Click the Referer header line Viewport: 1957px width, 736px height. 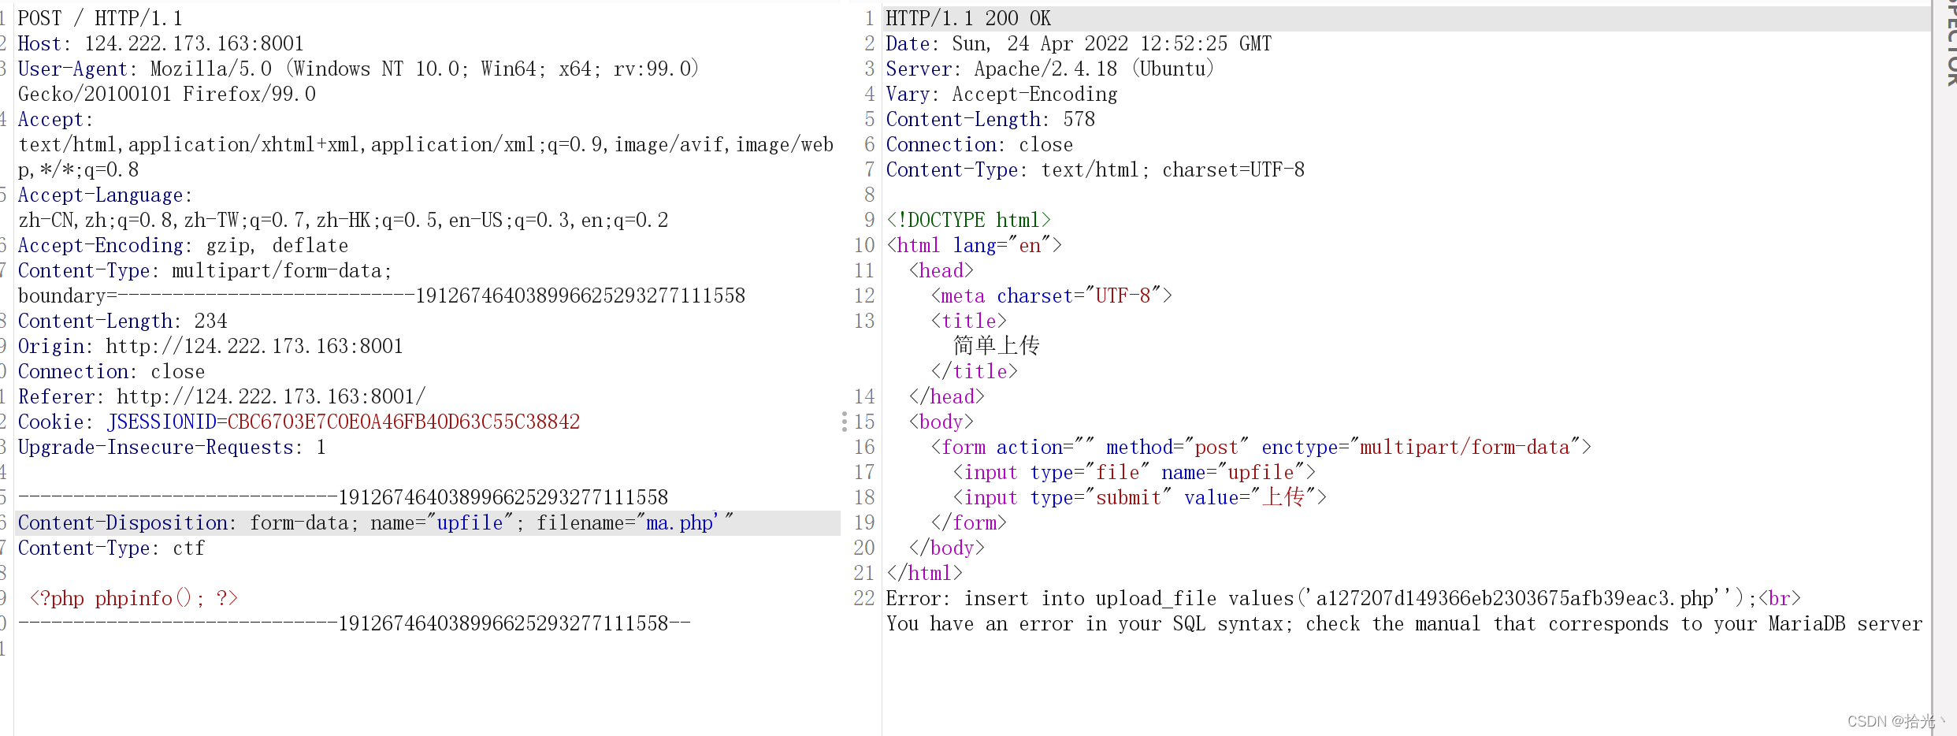[x=221, y=396]
